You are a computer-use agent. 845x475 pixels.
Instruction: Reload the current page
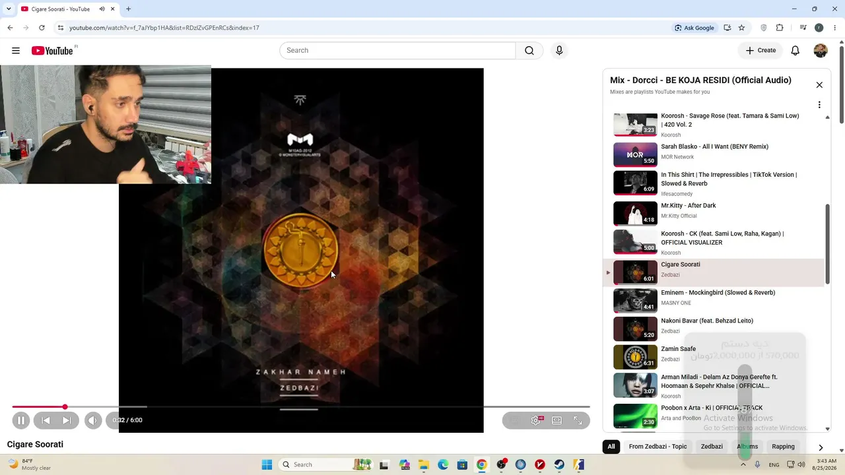[x=42, y=28]
